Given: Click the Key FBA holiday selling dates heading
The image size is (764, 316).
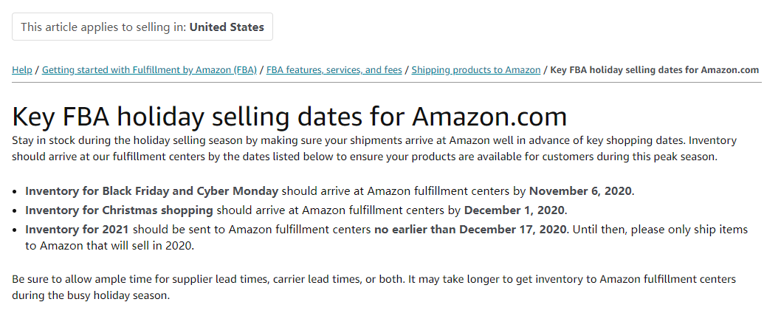Looking at the screenshot, I should tap(289, 117).
